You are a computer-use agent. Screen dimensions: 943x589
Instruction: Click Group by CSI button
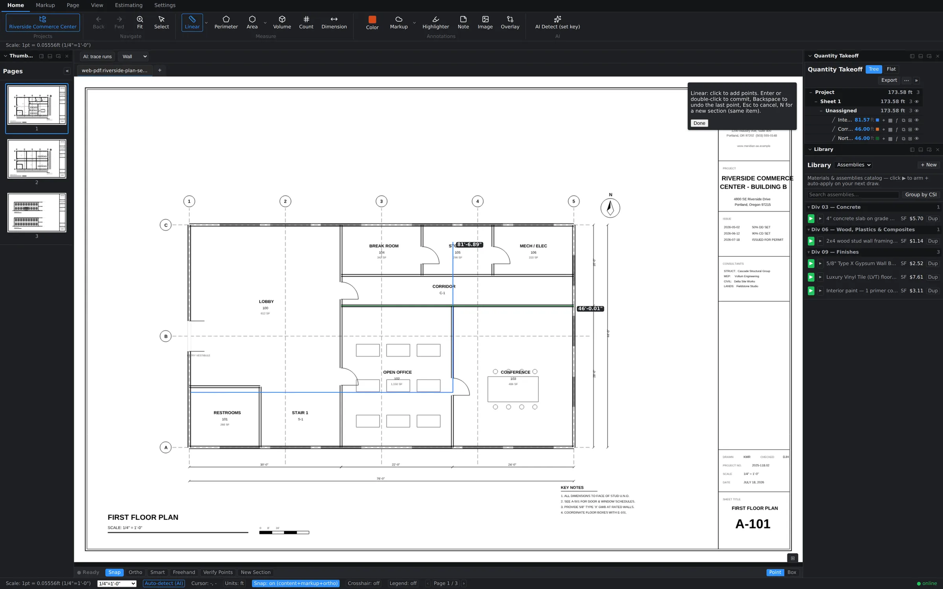tap(921, 195)
